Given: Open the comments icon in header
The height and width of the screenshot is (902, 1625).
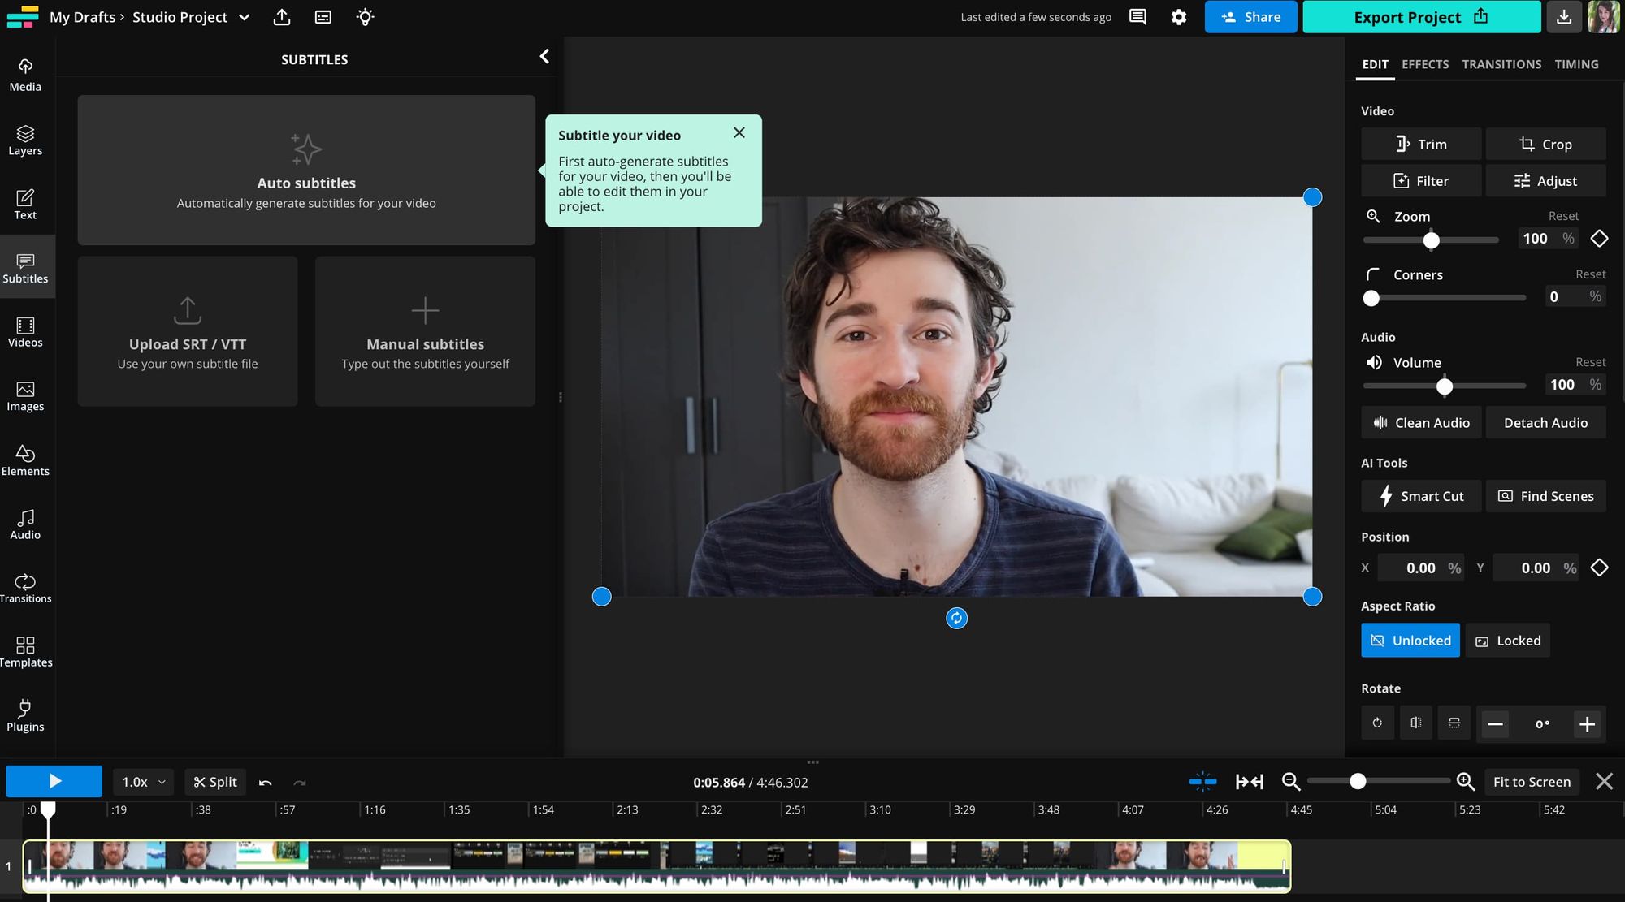Looking at the screenshot, I should 1137,17.
